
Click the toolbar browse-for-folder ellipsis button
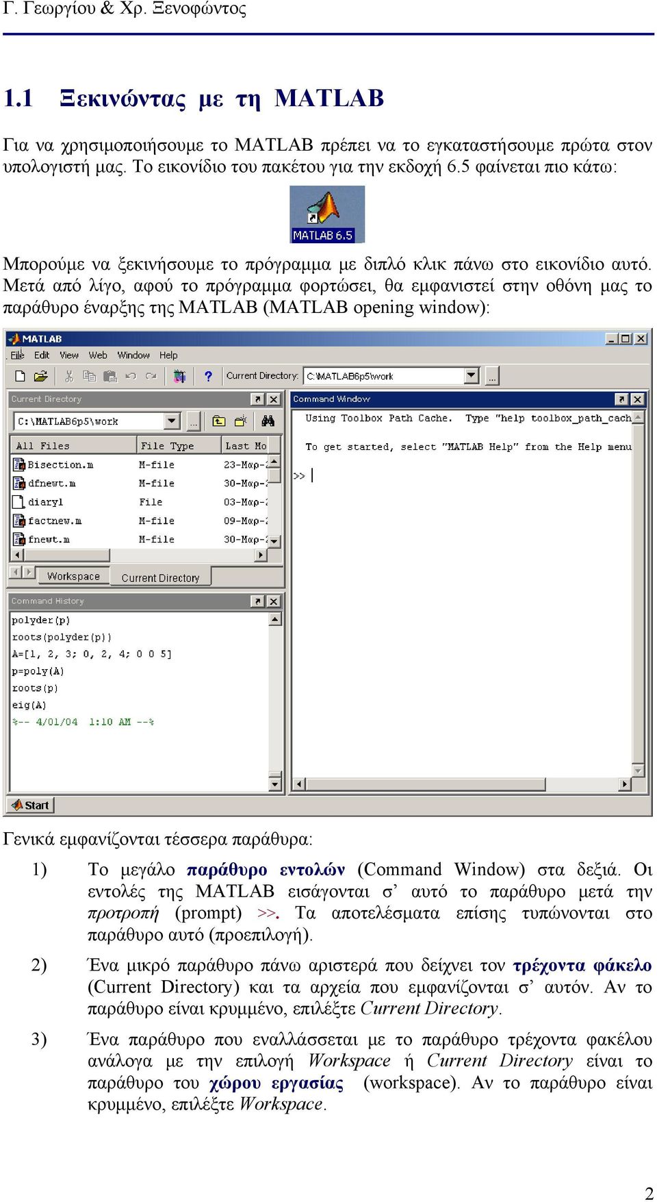tap(492, 375)
